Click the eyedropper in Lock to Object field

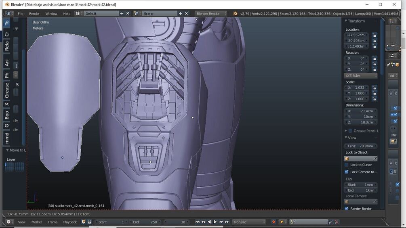(374, 159)
